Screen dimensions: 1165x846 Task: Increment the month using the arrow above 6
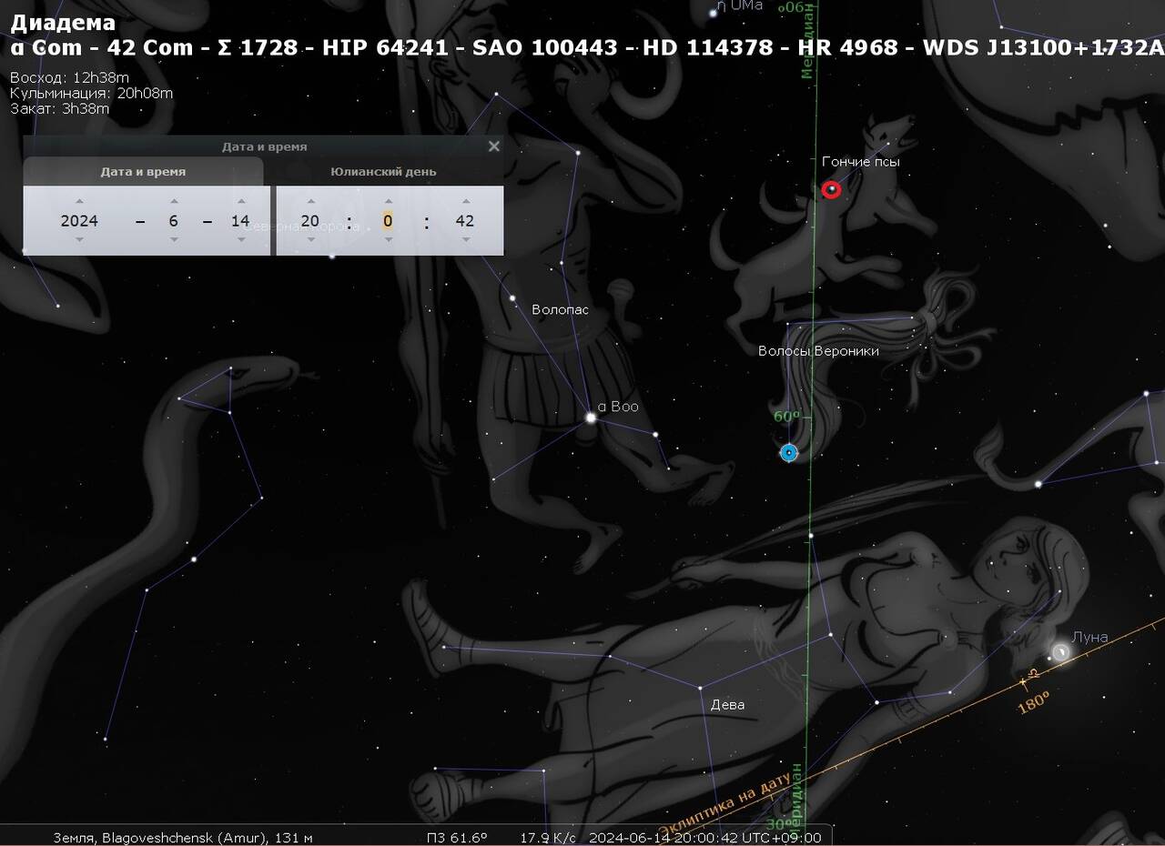tap(174, 201)
